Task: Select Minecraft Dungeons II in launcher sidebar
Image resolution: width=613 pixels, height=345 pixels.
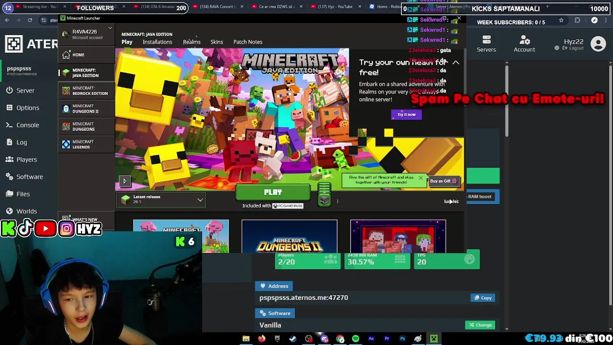Action: [85, 109]
